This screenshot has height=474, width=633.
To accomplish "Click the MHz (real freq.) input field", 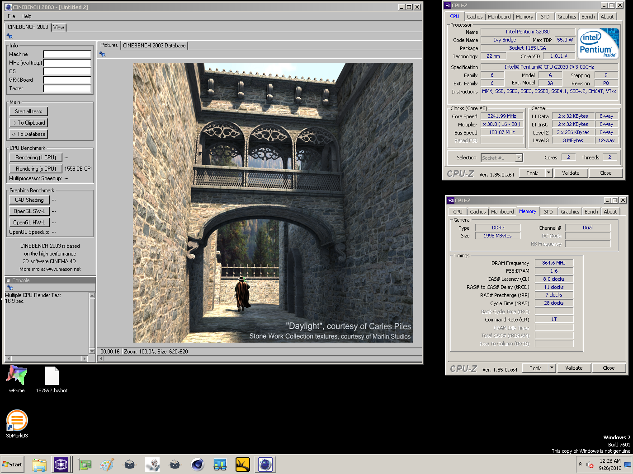I will pyautogui.click(x=67, y=63).
